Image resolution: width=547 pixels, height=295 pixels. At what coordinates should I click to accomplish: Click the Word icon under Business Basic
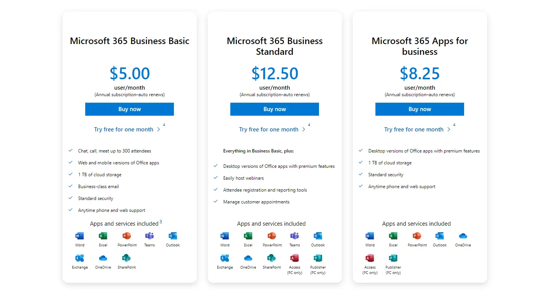[80, 236]
